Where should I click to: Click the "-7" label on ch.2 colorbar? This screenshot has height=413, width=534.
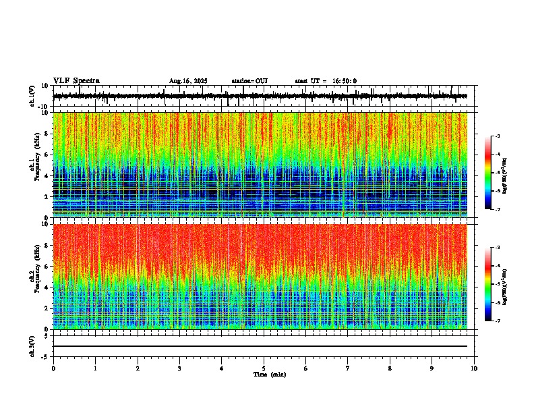coord(497,321)
